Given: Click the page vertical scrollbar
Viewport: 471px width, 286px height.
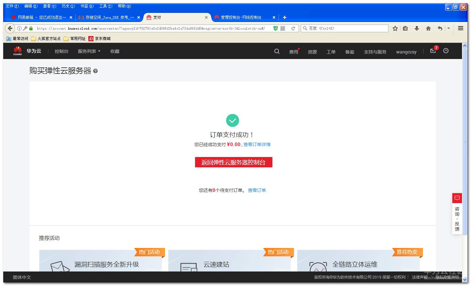Looking at the screenshot, I should [465, 142].
